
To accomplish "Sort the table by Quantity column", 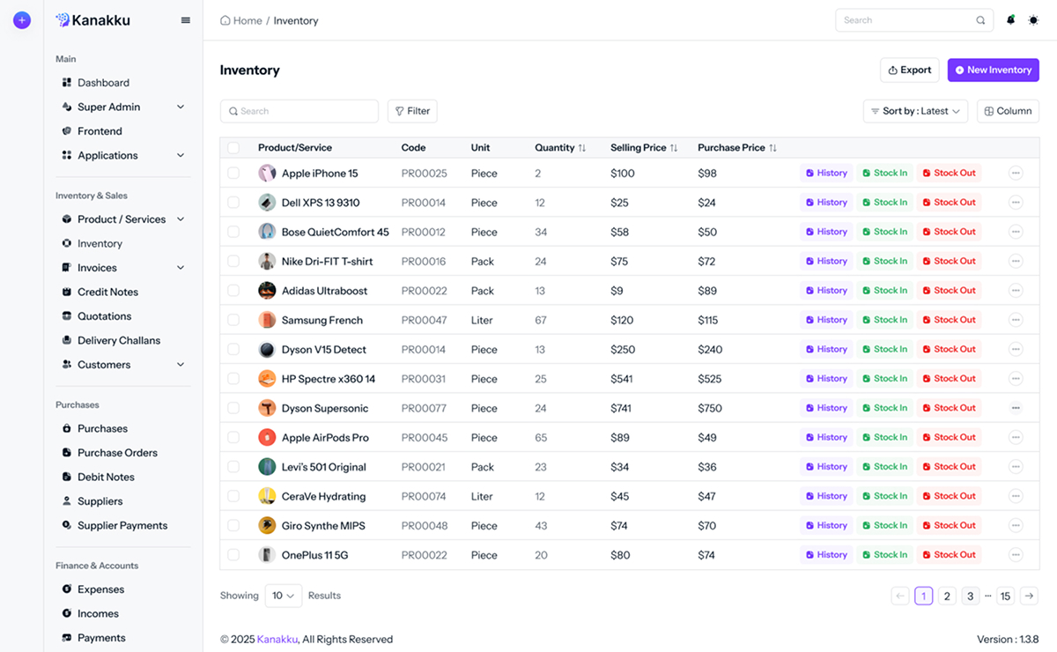I will pyautogui.click(x=582, y=147).
